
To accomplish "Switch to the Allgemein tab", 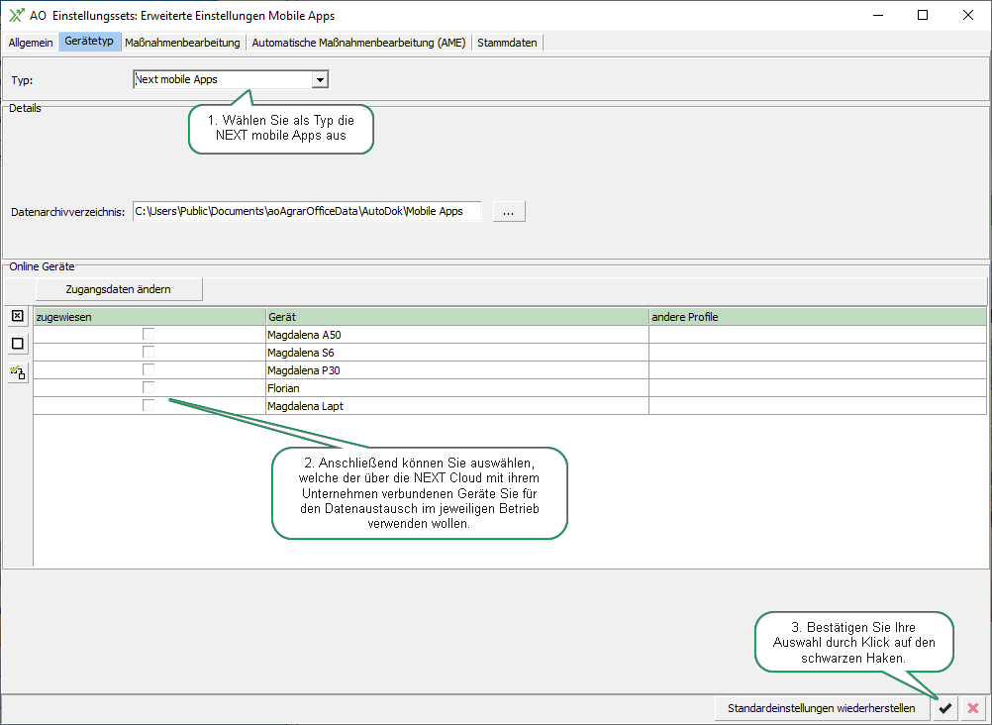I will (30, 43).
